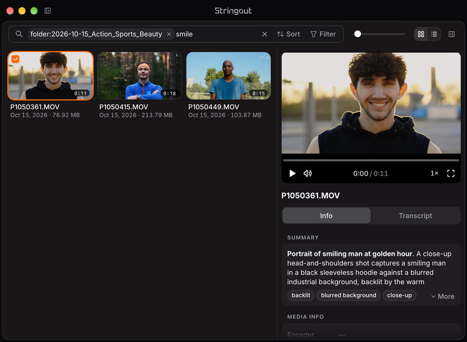Select the P1050415.MOV thumbnail
The height and width of the screenshot is (342, 467).
(x=140, y=75)
